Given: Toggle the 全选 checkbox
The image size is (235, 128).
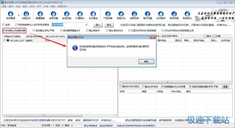Looking at the screenshot, I should click(4, 25).
